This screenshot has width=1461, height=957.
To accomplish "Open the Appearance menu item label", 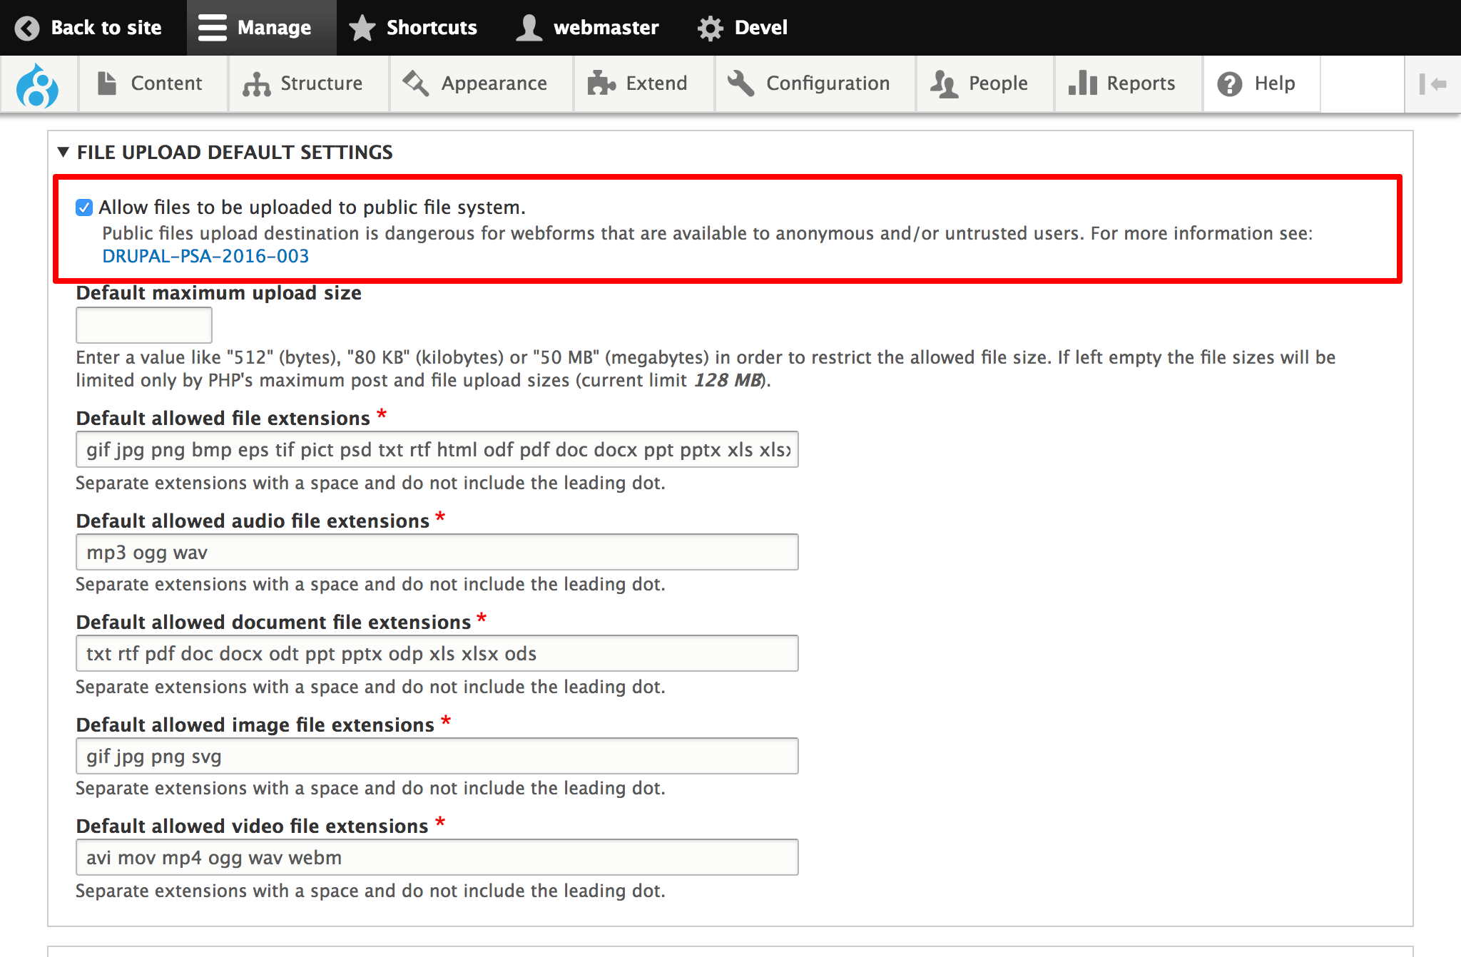I will click(494, 83).
